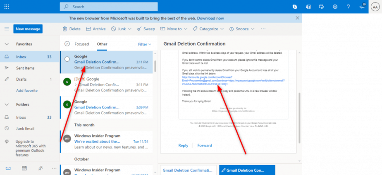Viewport: 382px width, 175px height.
Task: Click the G avatar on the 3:09 PM email
Action: coord(67,105)
